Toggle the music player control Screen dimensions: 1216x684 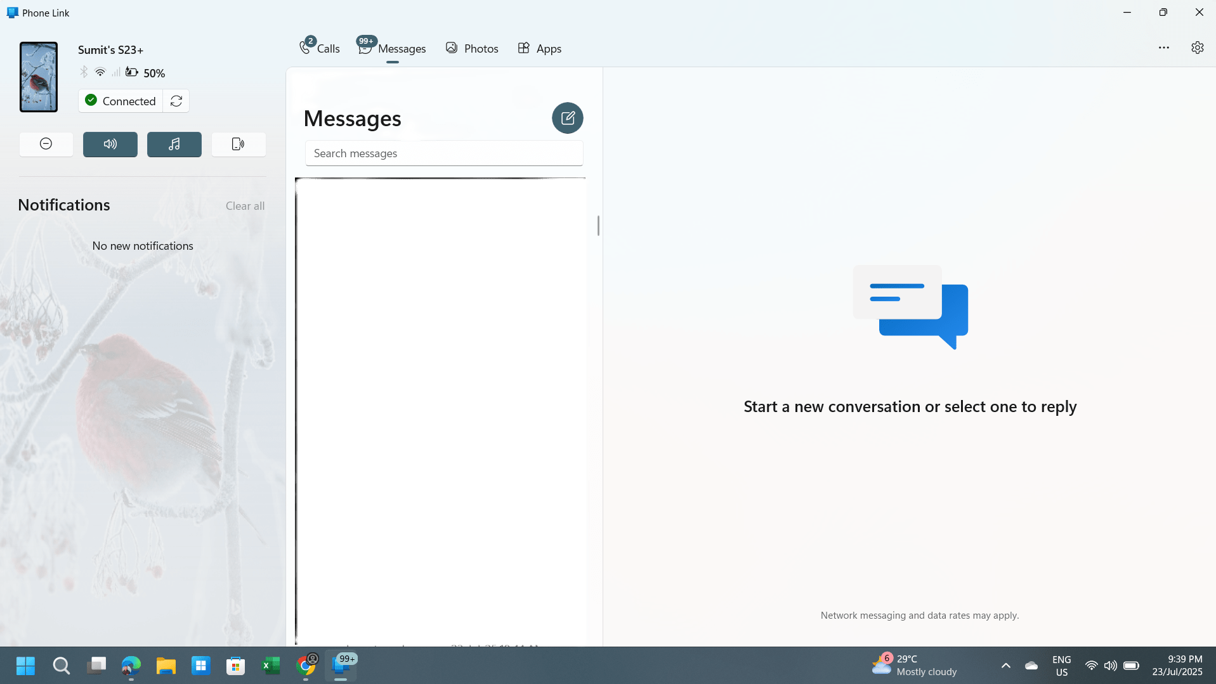point(174,144)
